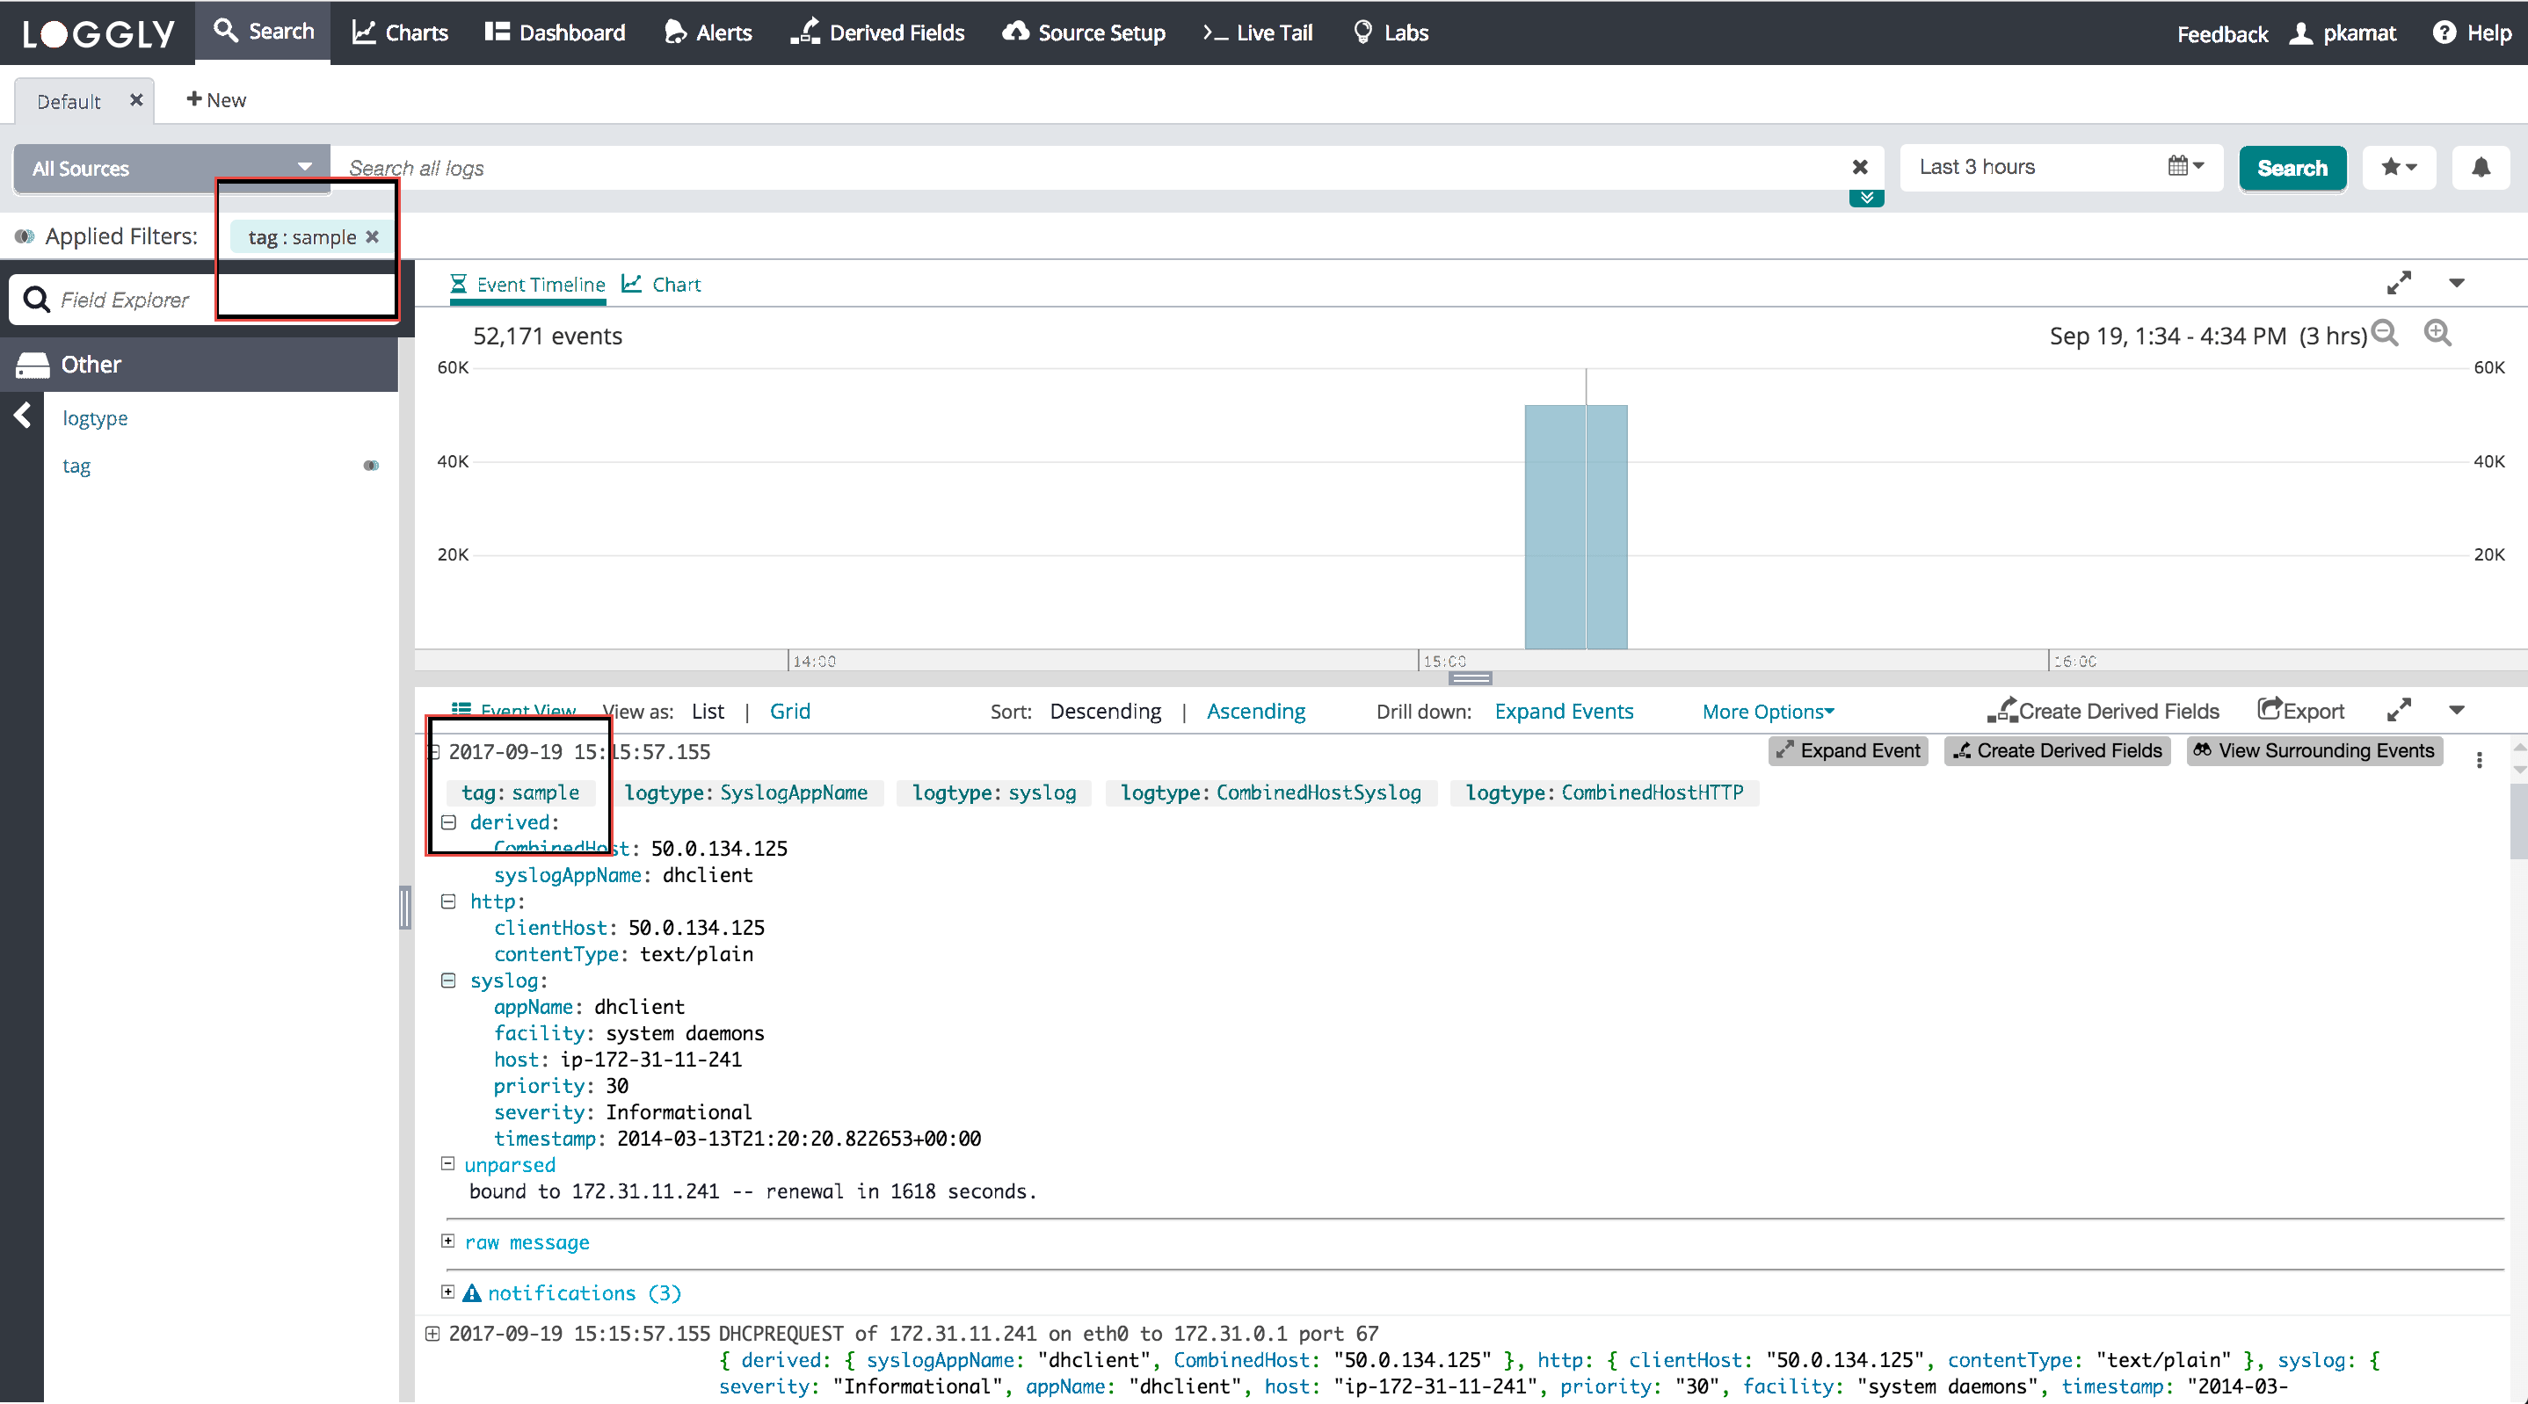Open Source Setup page

point(1084,33)
